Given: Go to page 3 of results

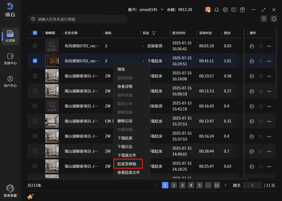Looking at the screenshot, I should pyautogui.click(x=182, y=185).
